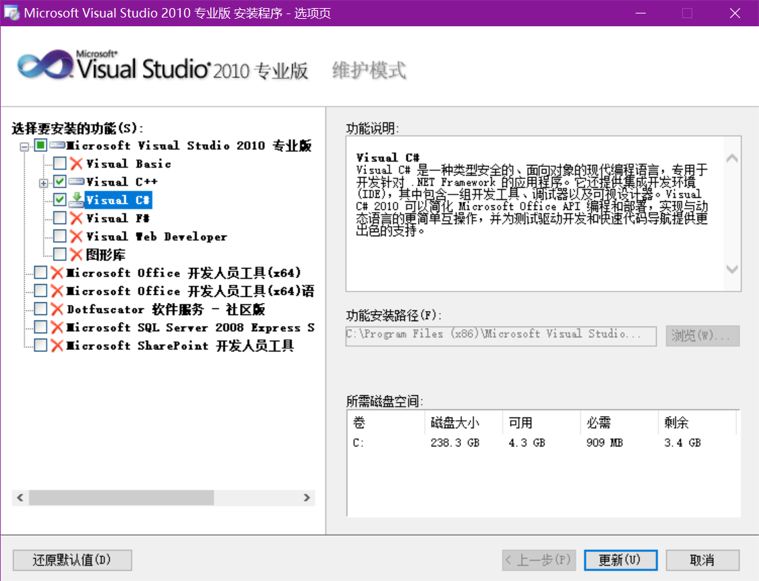Click the drive icon beside Visual C++
This screenshot has height=581, width=759.
click(77, 182)
